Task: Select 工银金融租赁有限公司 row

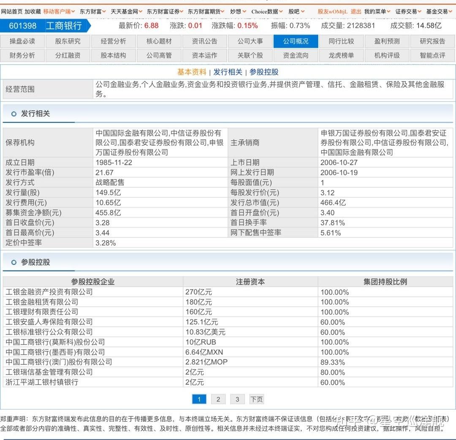Action: (x=228, y=302)
